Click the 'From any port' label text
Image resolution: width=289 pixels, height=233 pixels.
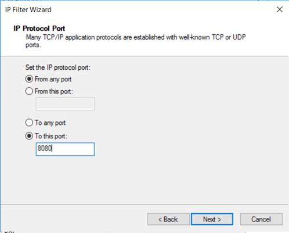point(53,79)
